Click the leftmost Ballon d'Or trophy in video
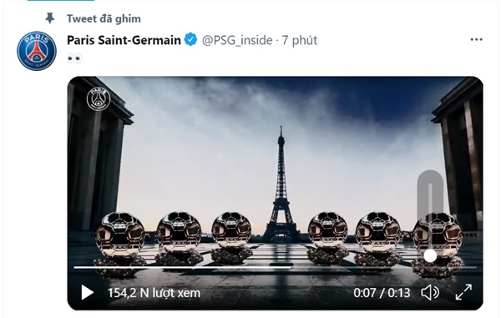The image size is (501, 318). coord(119,243)
